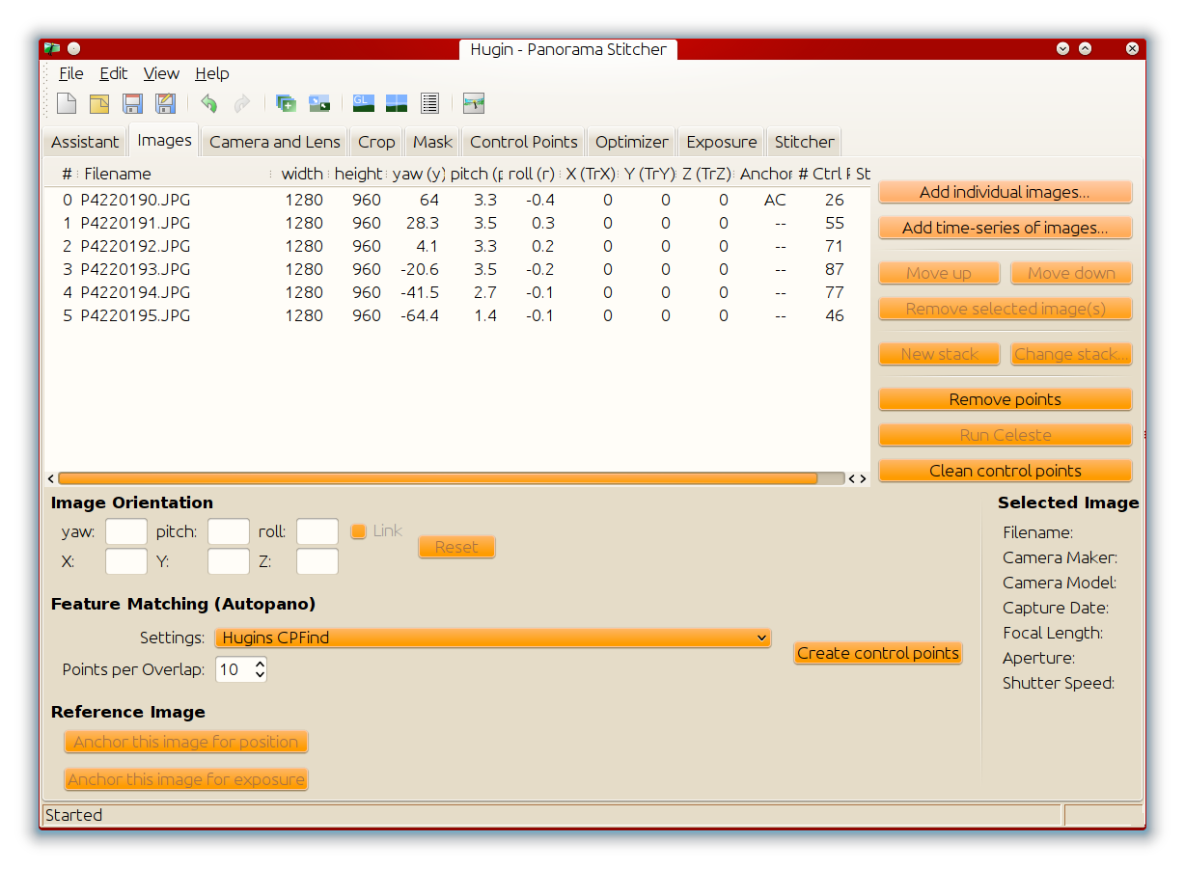Click the Hugin application icon in title bar
Viewport: 1185px width, 869px height.
(x=51, y=48)
